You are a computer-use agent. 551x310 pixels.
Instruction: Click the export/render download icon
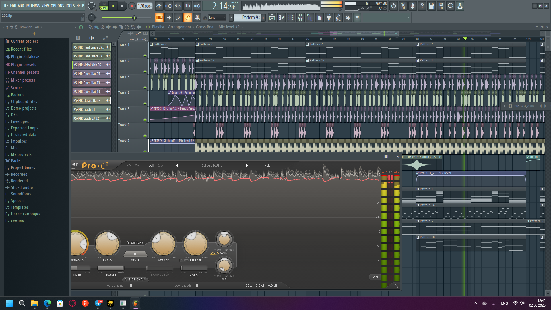(460, 6)
